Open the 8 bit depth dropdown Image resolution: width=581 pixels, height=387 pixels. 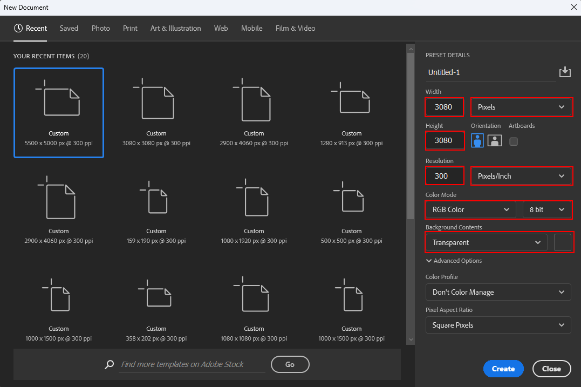(x=546, y=209)
